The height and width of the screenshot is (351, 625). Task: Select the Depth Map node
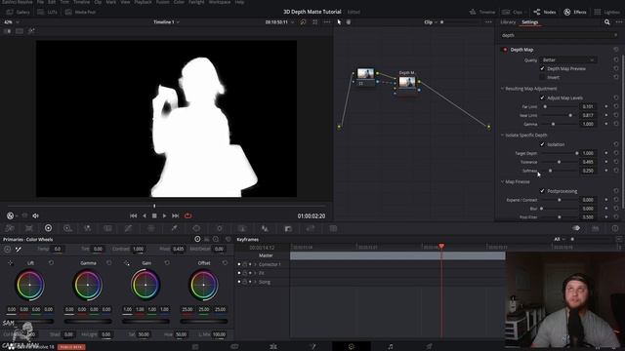click(x=407, y=82)
